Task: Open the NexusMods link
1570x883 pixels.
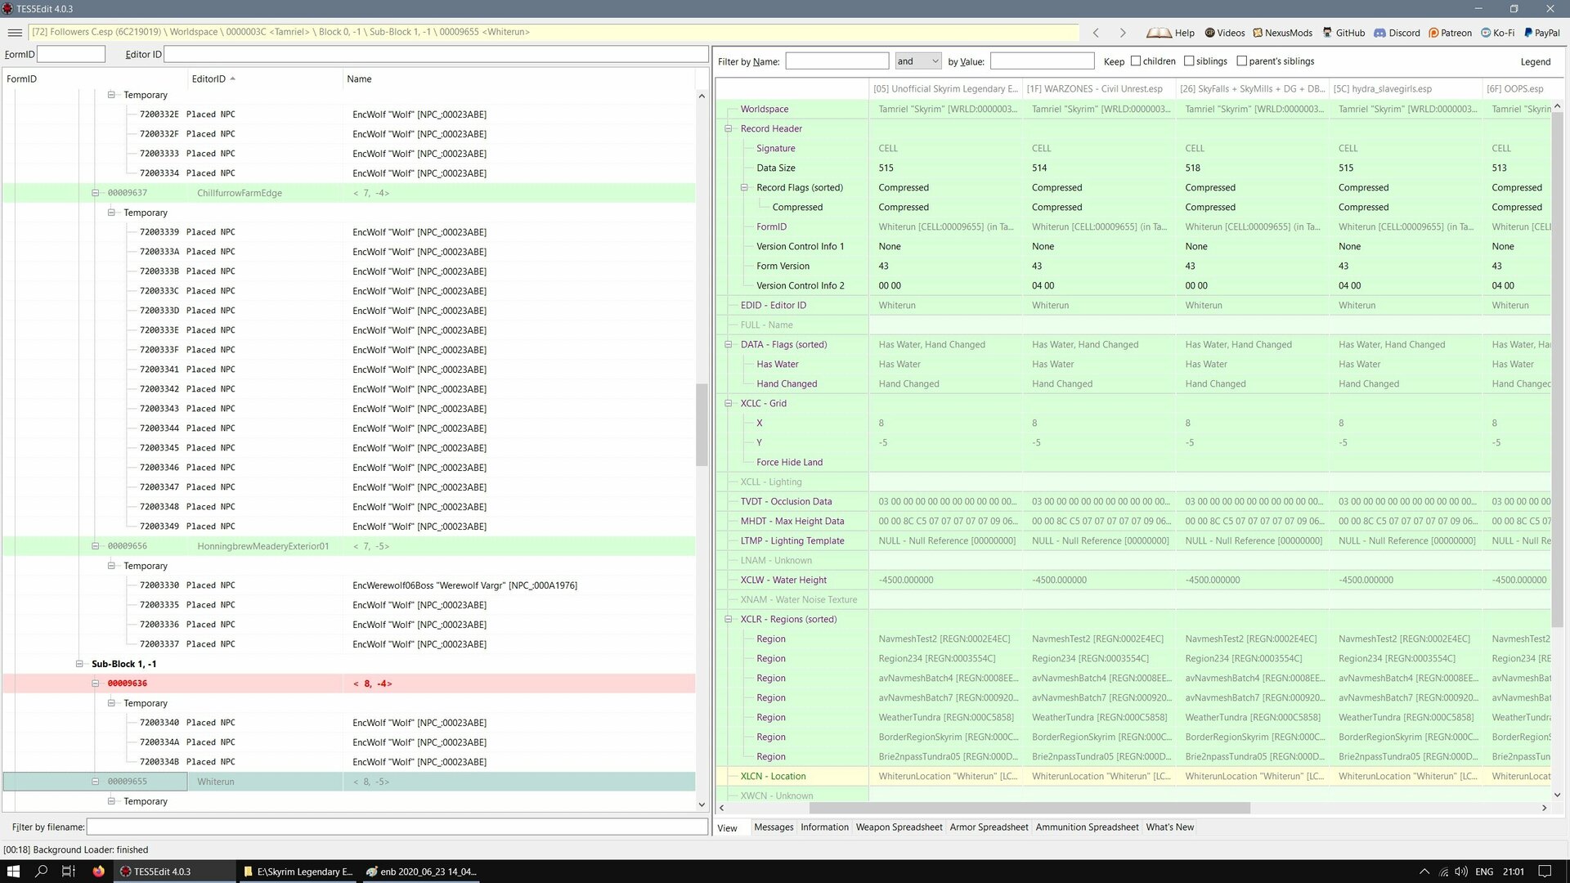Action: [x=1281, y=33]
